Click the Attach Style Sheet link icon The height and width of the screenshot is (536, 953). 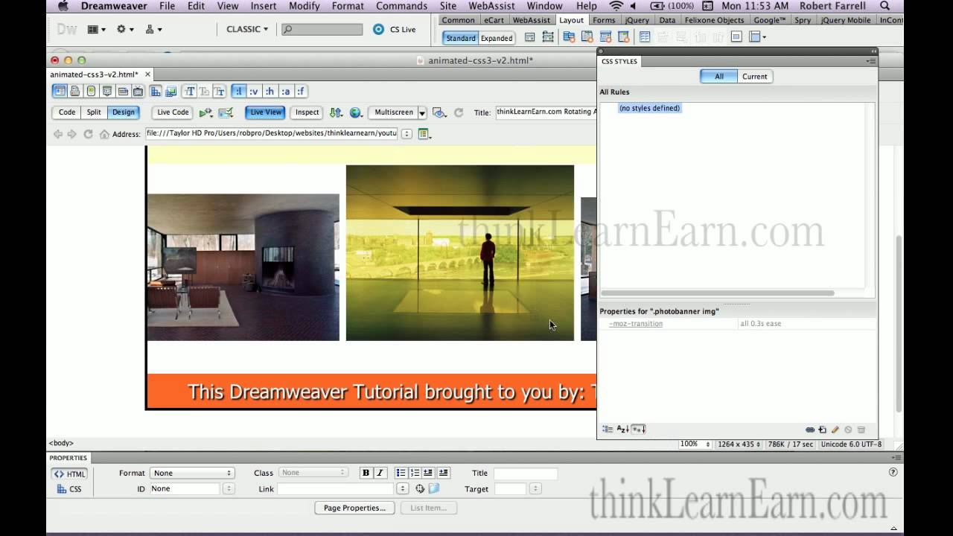810,430
